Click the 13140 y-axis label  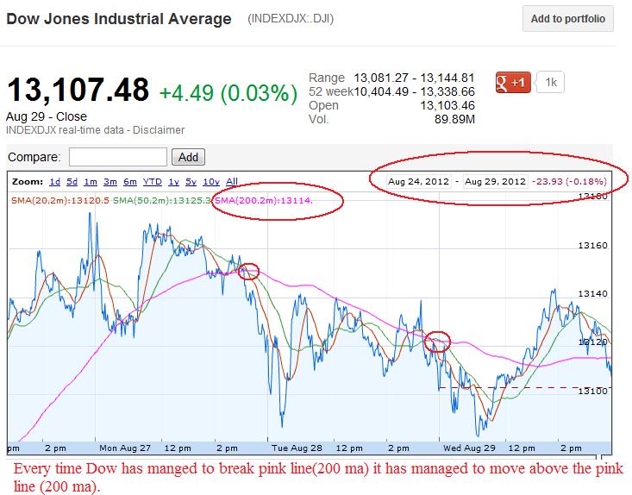[592, 294]
